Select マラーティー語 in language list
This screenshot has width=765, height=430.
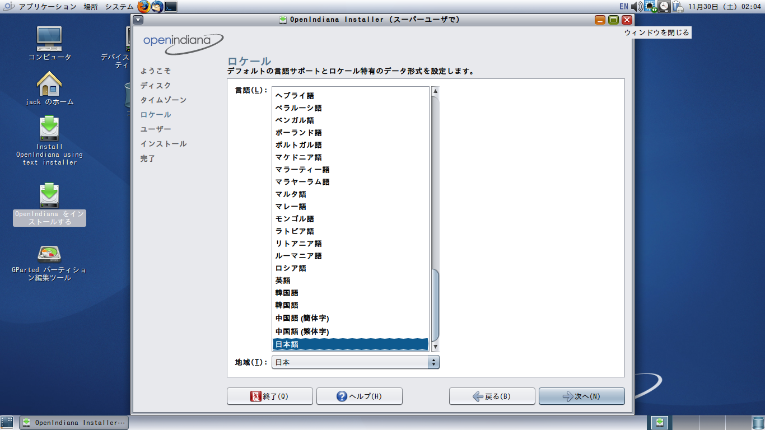(351, 170)
